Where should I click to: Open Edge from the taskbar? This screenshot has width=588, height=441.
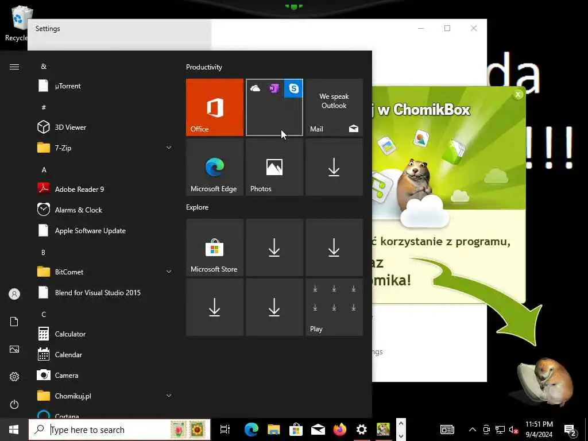click(252, 430)
